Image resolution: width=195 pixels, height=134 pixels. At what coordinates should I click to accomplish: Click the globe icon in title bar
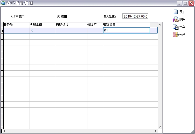[3, 3]
